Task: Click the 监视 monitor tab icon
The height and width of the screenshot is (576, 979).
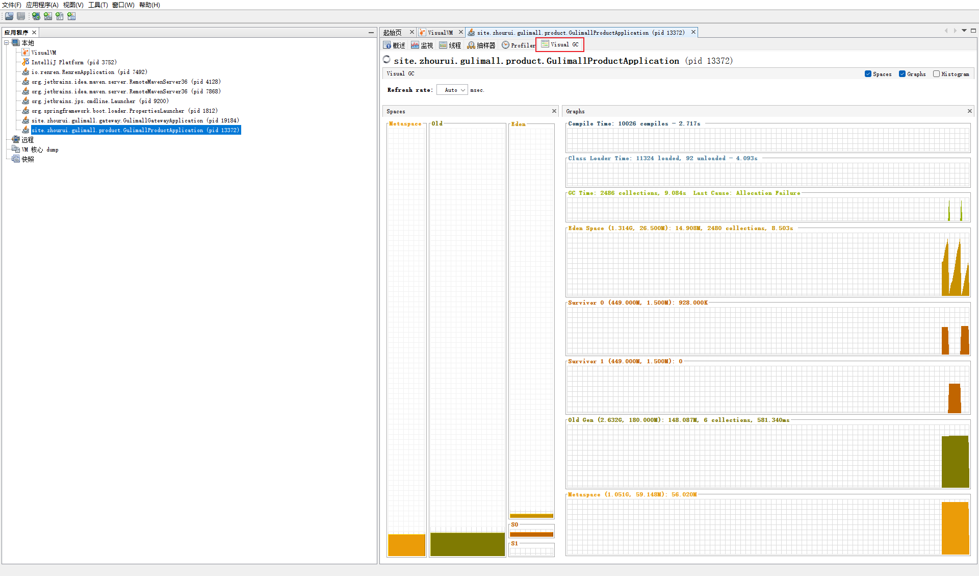Action: 415,45
